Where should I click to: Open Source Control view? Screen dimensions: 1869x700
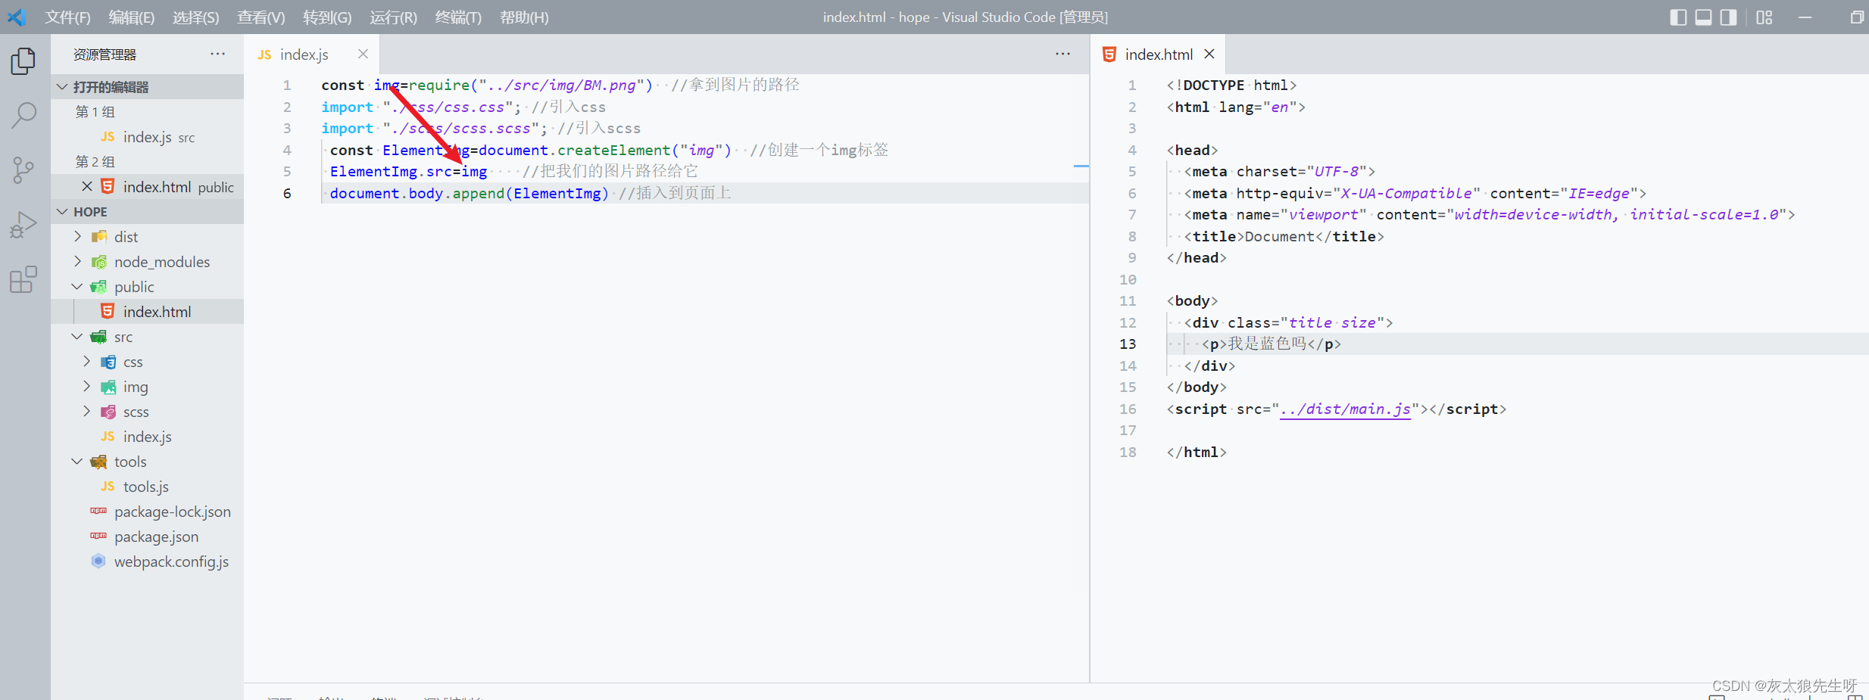23,170
